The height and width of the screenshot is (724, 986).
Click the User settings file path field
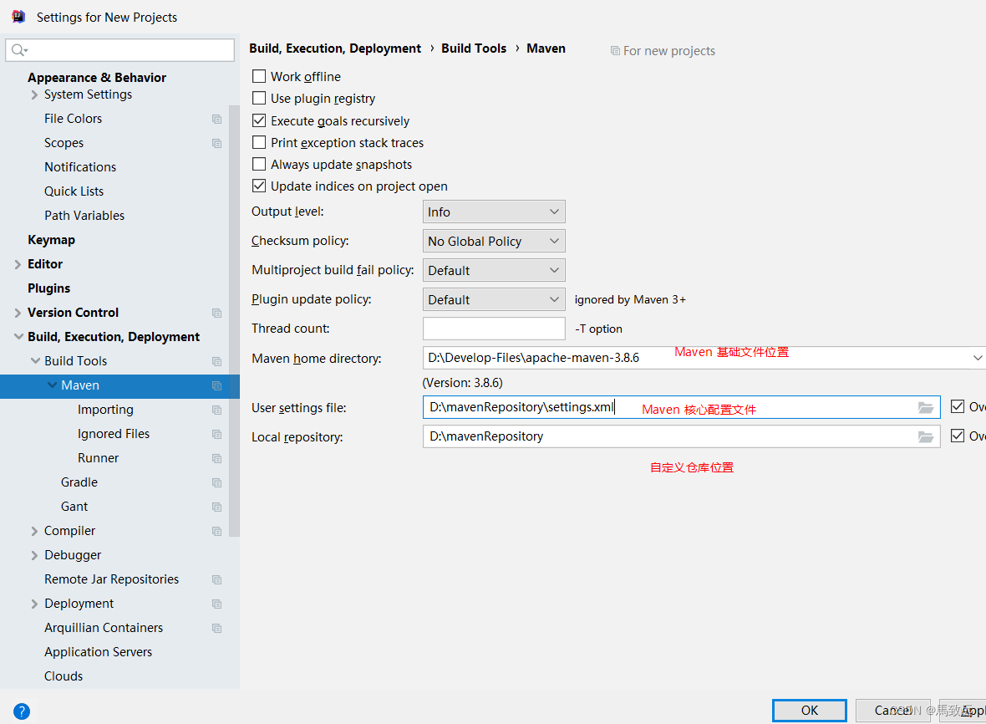pyautogui.click(x=682, y=407)
